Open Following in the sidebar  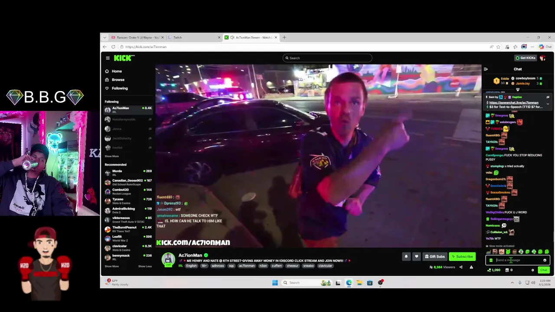pyautogui.click(x=120, y=88)
